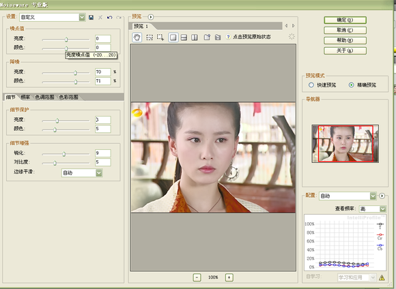Image resolution: width=396 pixels, height=289 pixels.
Task: Switch to the 色彩范围 tab
Action: click(68, 97)
